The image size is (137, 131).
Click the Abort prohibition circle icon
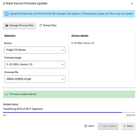[x=86, y=126]
